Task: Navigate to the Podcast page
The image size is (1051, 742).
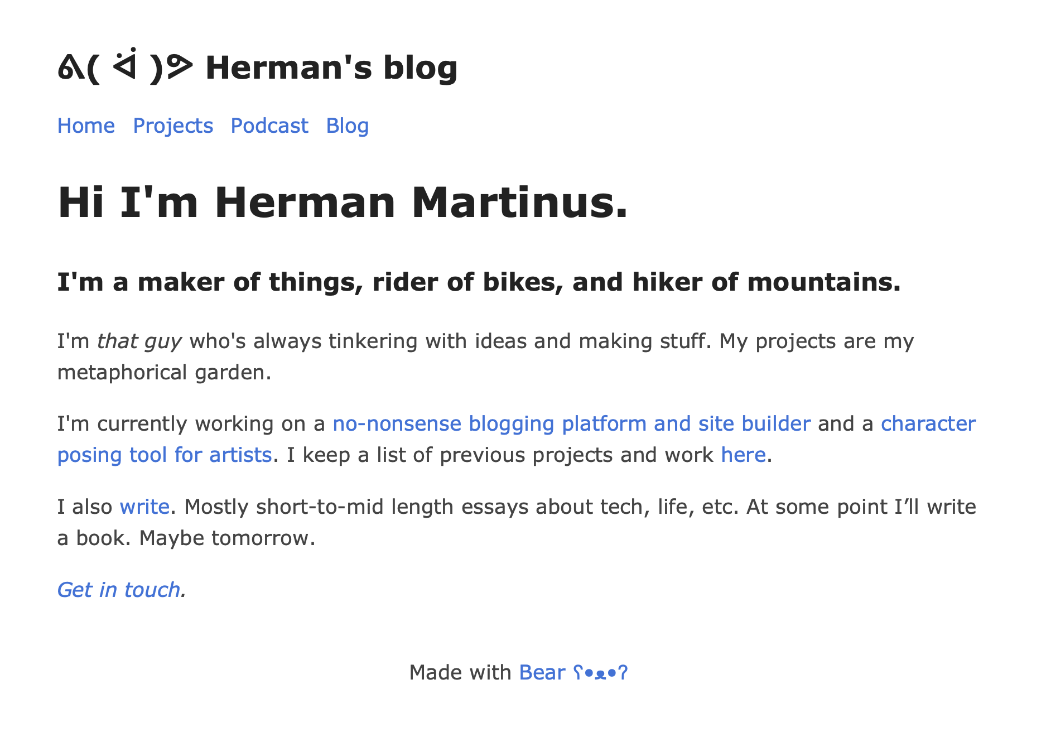Action: pos(269,126)
